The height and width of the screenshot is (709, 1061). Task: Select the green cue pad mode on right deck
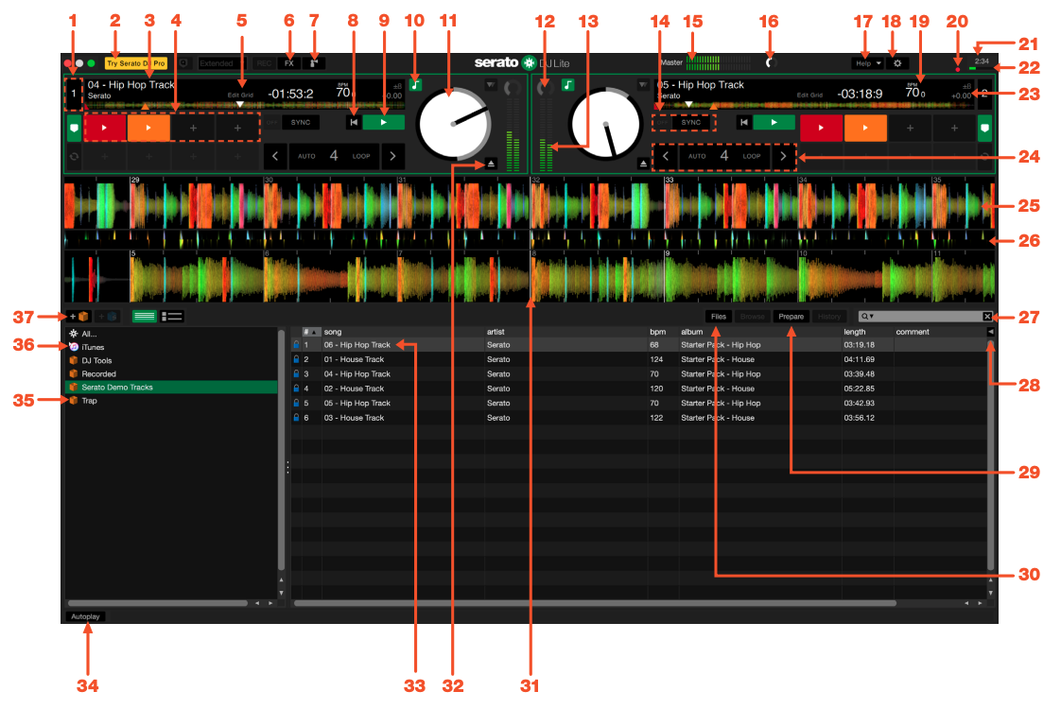click(x=985, y=128)
